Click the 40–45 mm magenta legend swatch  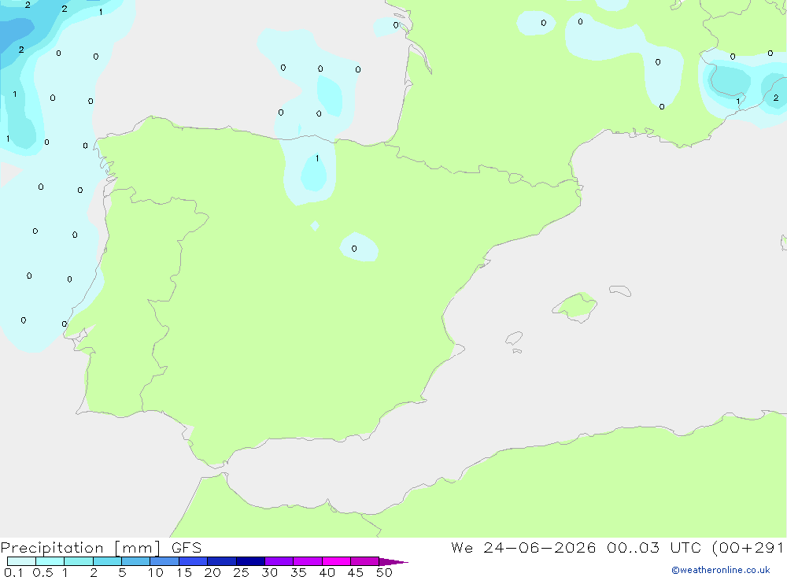pyautogui.click(x=336, y=561)
